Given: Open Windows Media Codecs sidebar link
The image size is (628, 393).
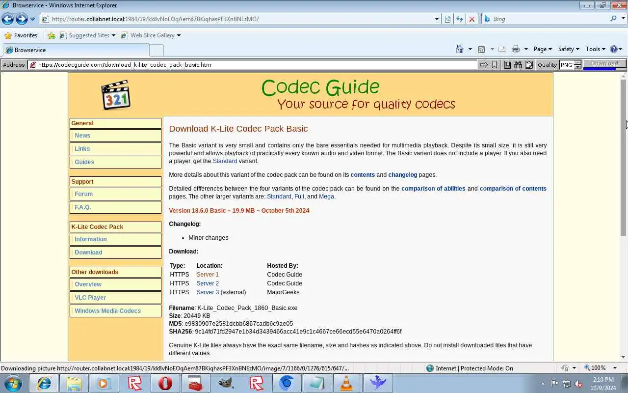Looking at the screenshot, I should pyautogui.click(x=115, y=311).
